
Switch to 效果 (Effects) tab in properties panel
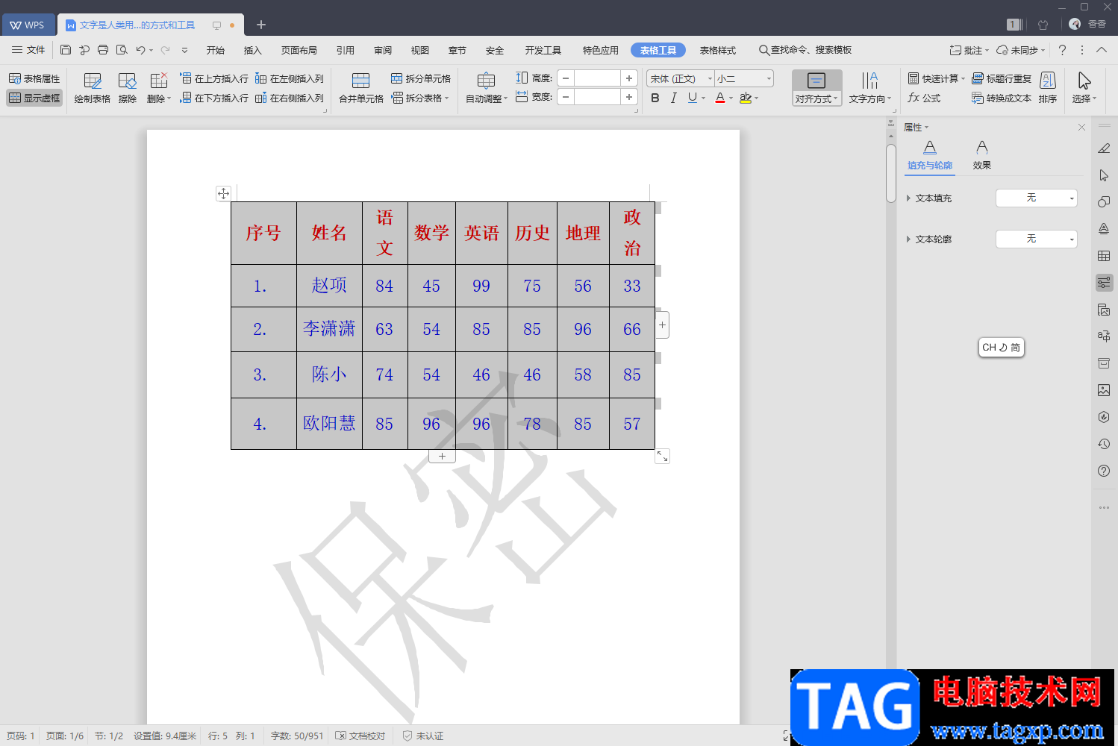[982, 155]
